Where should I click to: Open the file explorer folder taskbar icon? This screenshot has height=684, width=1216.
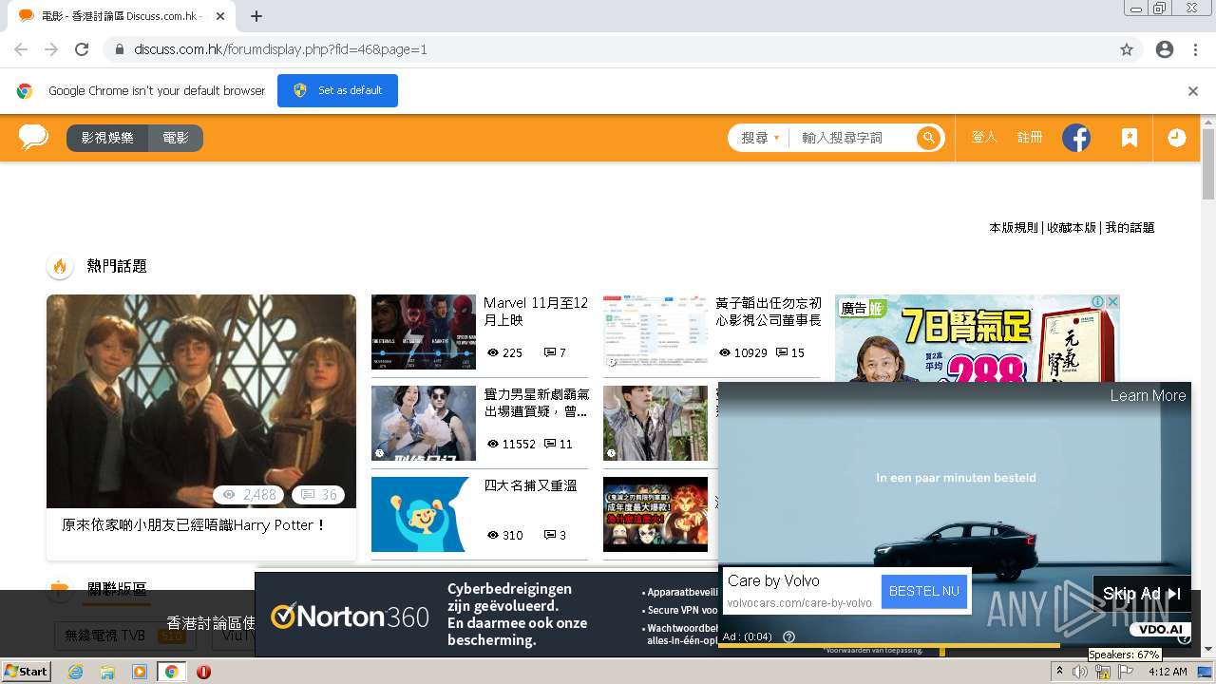tap(107, 672)
